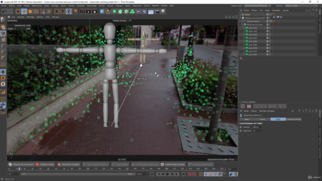The width and height of the screenshot is (322, 181).
Task: Select the Live Selection tool
Action: point(18,12)
